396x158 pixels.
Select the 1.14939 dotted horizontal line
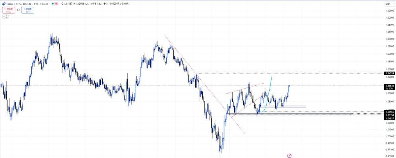coord(290,73)
